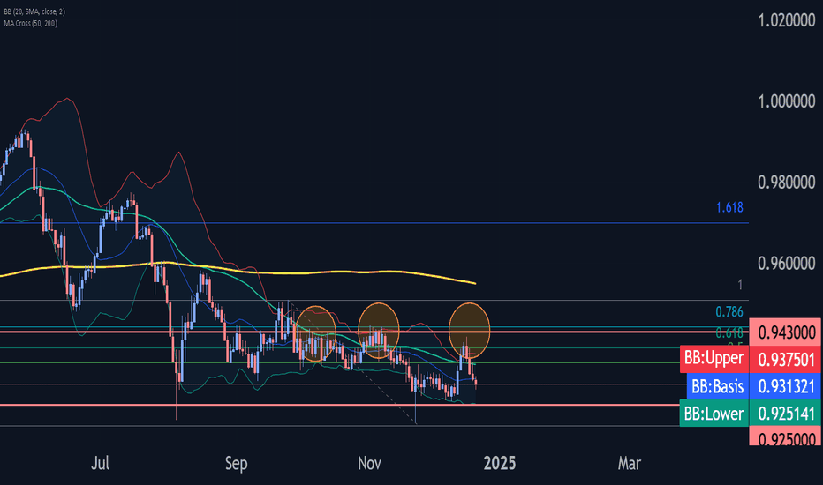
Task: Click the BB (20, SMA, close, 2) indicator legend
Action: 34,11
